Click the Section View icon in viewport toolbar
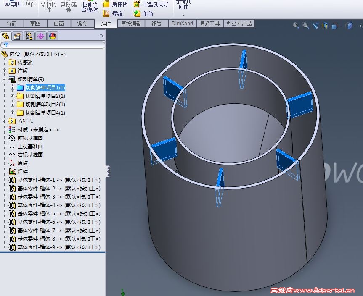363x296 pixels. pyautogui.click(x=325, y=26)
